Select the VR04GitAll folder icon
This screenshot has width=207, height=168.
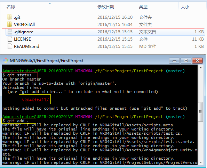(x=9, y=24)
